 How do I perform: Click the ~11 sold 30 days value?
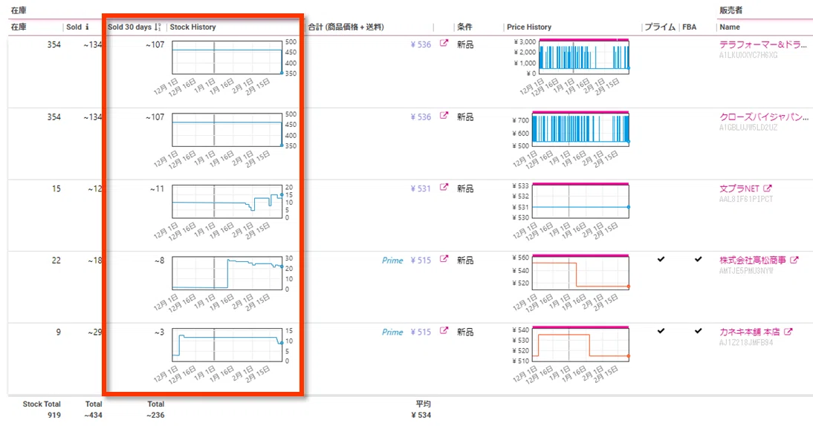157,189
